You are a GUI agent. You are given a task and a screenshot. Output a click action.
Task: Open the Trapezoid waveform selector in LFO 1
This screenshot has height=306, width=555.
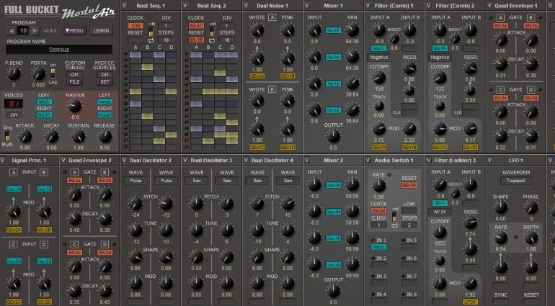click(x=515, y=181)
